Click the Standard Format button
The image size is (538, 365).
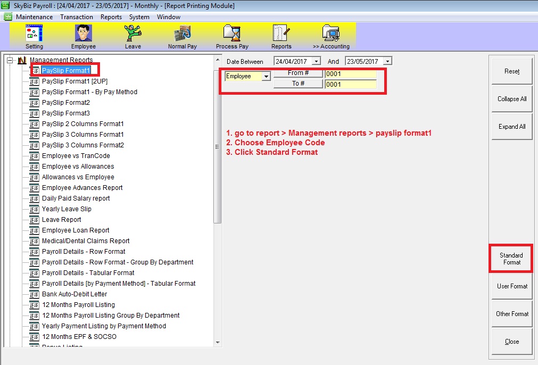511,259
